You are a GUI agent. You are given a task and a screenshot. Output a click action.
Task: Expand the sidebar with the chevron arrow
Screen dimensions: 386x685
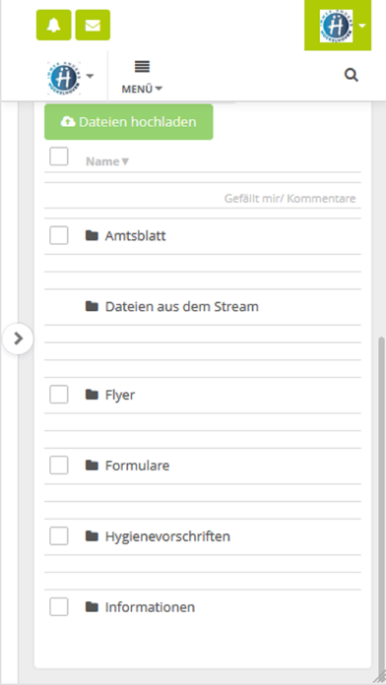tap(18, 339)
